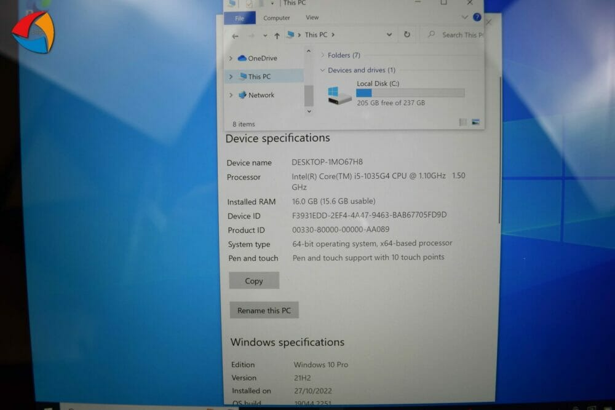
Task: Click the navigation pane scrollbar thumb
Action: (x=309, y=95)
